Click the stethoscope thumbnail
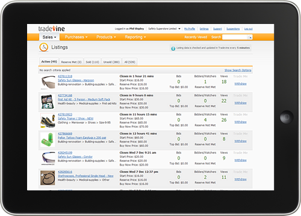The width and height of the screenshot is (301, 216). click(x=48, y=178)
